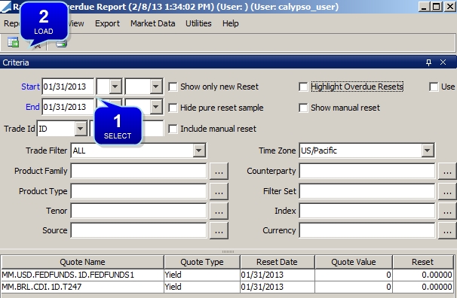Open the Trade Filter dropdown showing ALL

[199, 151]
